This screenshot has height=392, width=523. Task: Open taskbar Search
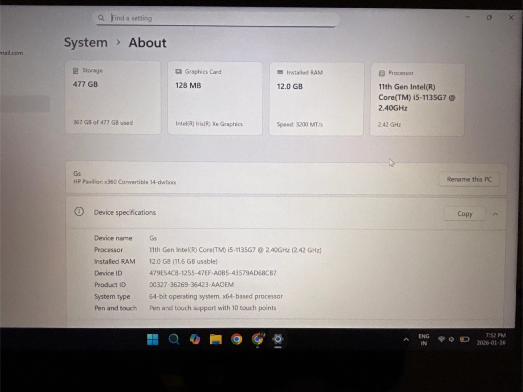click(x=174, y=339)
